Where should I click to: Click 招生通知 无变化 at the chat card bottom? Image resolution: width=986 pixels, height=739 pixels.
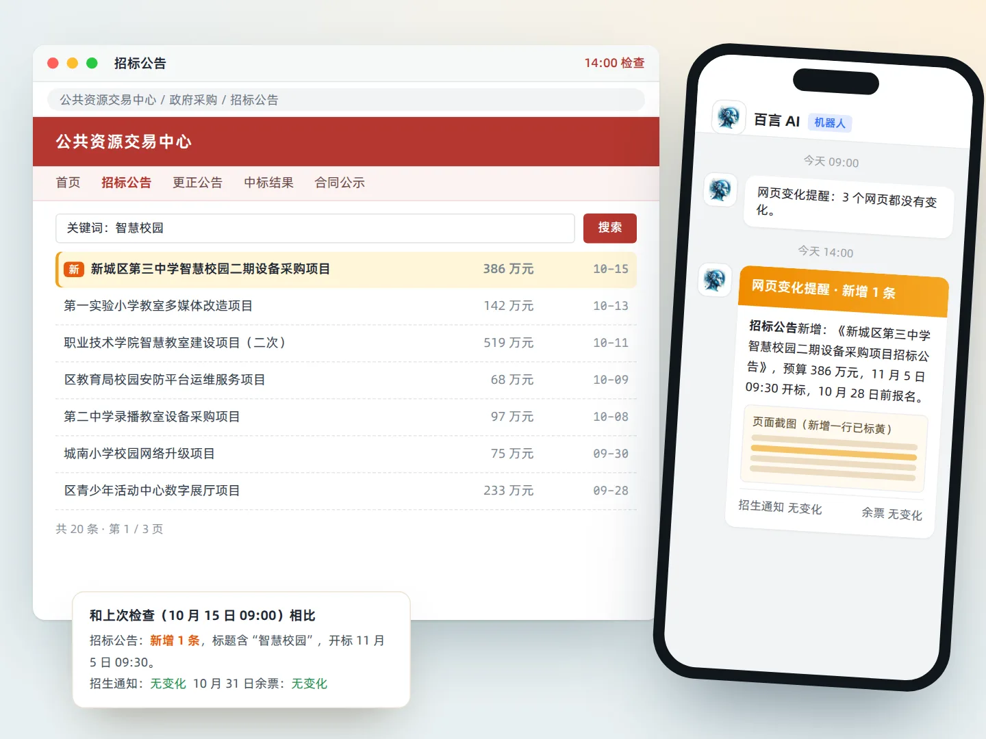pyautogui.click(x=780, y=507)
